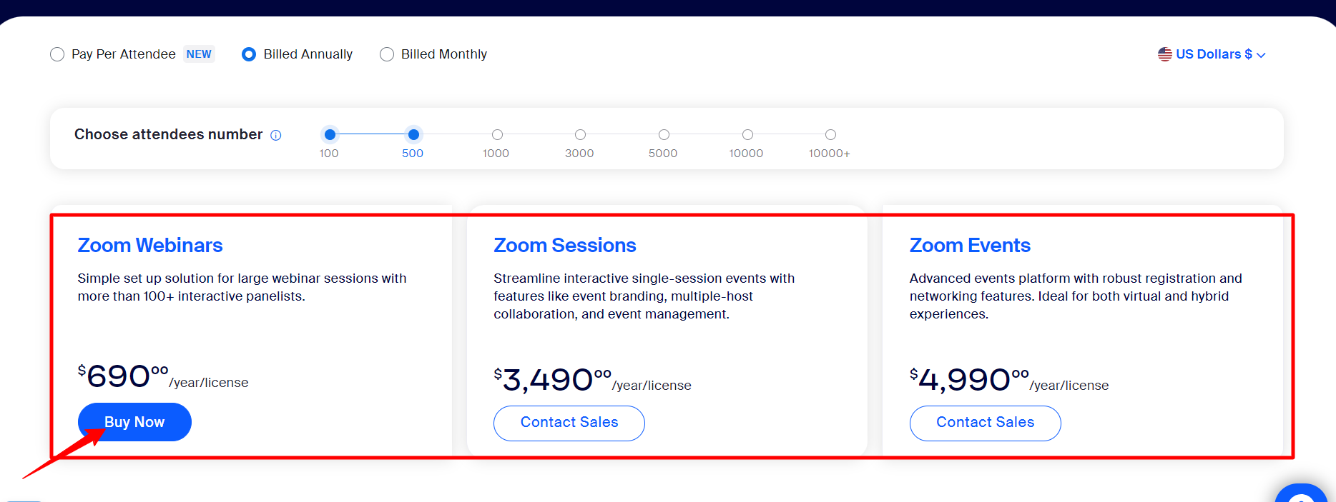This screenshot has height=502, width=1336.
Task: Choose the Billed Annually radio button
Action: pos(249,54)
